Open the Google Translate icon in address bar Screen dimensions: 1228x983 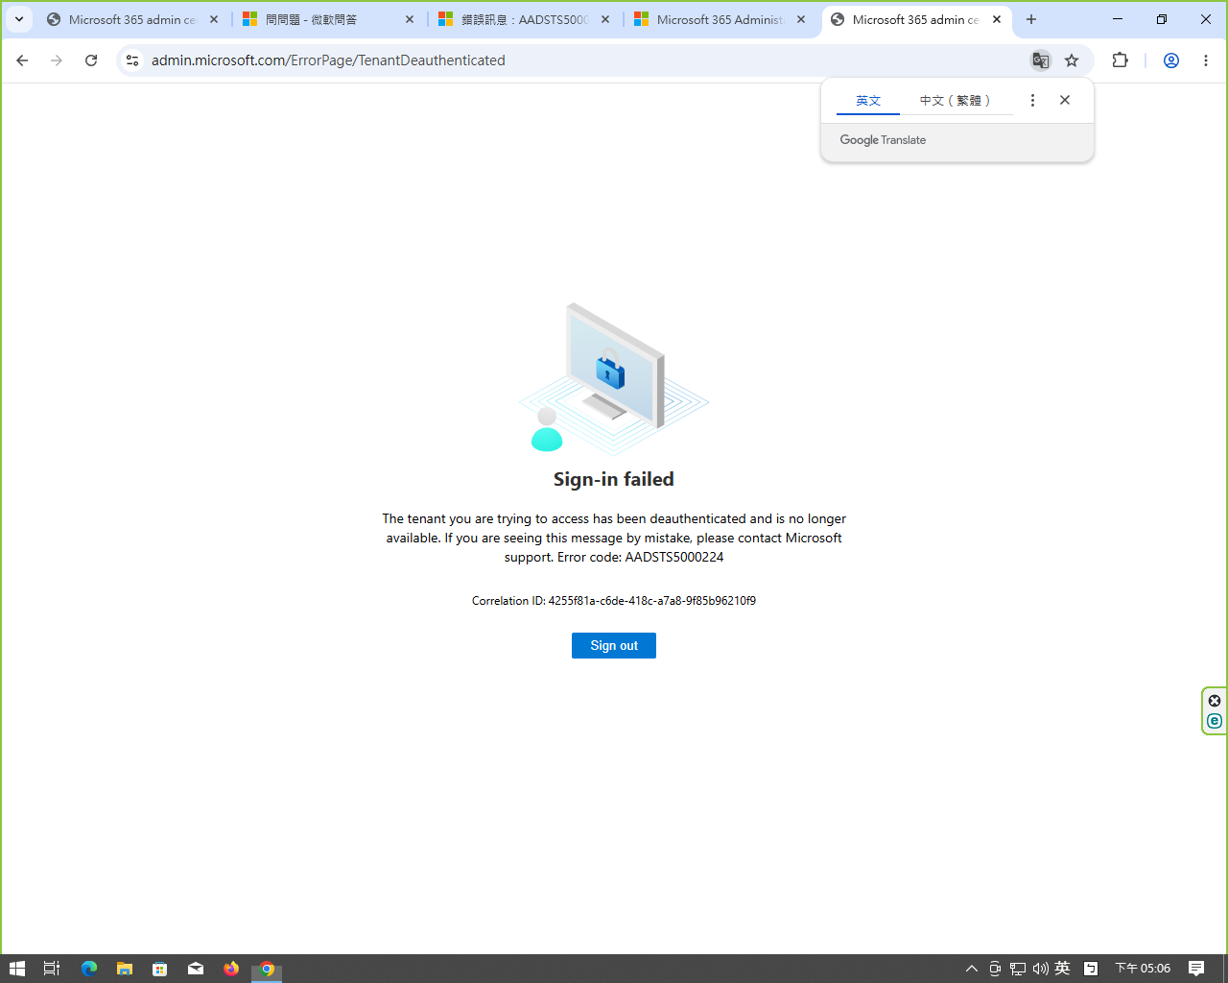click(x=1040, y=60)
